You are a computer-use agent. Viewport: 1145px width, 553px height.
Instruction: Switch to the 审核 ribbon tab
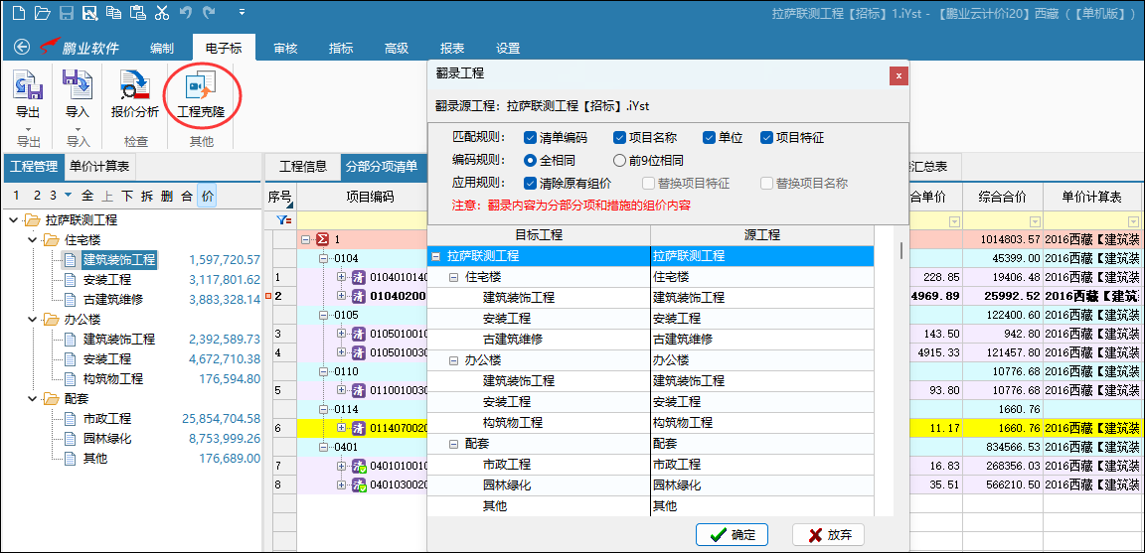[x=285, y=48]
